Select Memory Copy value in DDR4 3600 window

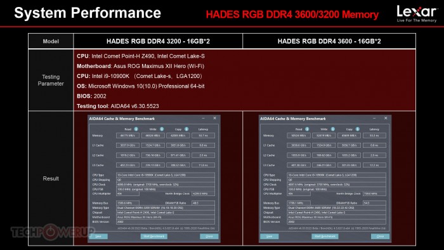[349, 136]
